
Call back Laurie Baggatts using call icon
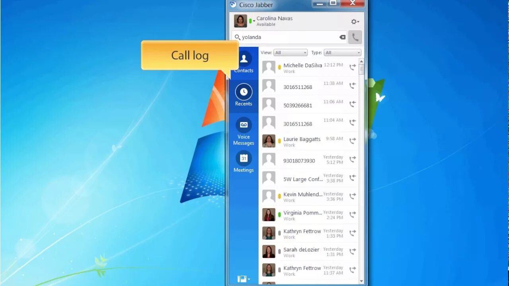352,141
